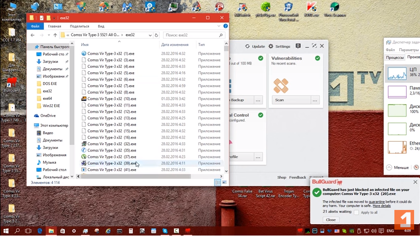Go up one folder level arrow
Viewport: 420px width, 236px height.
[55, 35]
